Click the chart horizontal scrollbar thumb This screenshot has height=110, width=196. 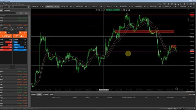[189, 92]
